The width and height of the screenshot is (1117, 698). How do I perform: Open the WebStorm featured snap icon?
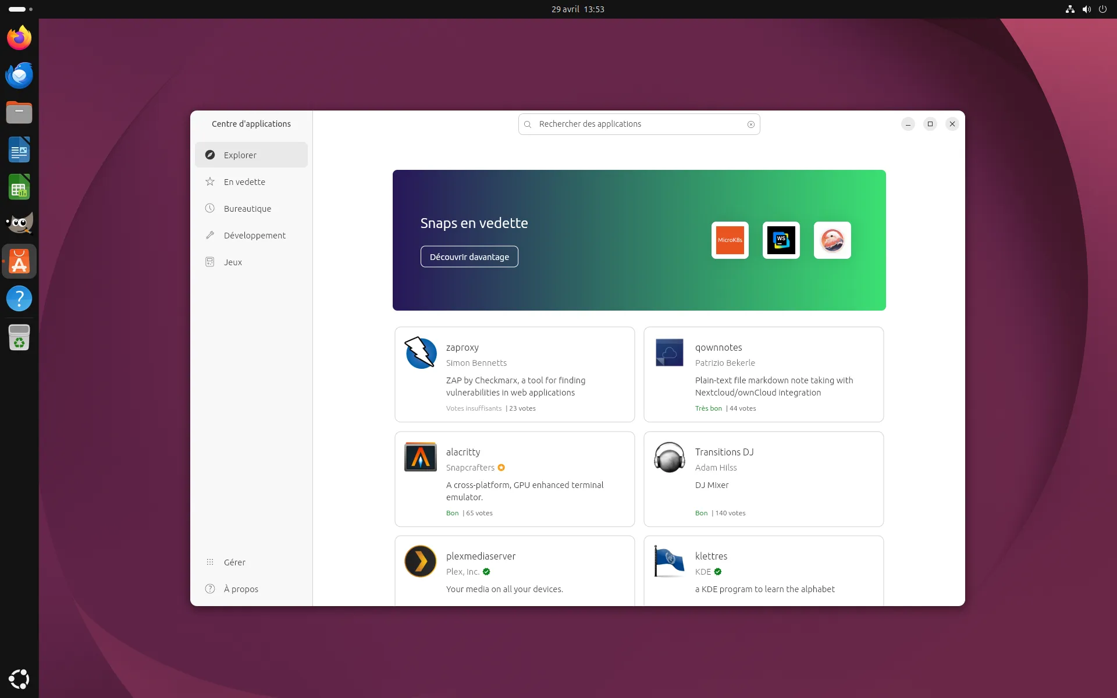(x=781, y=240)
